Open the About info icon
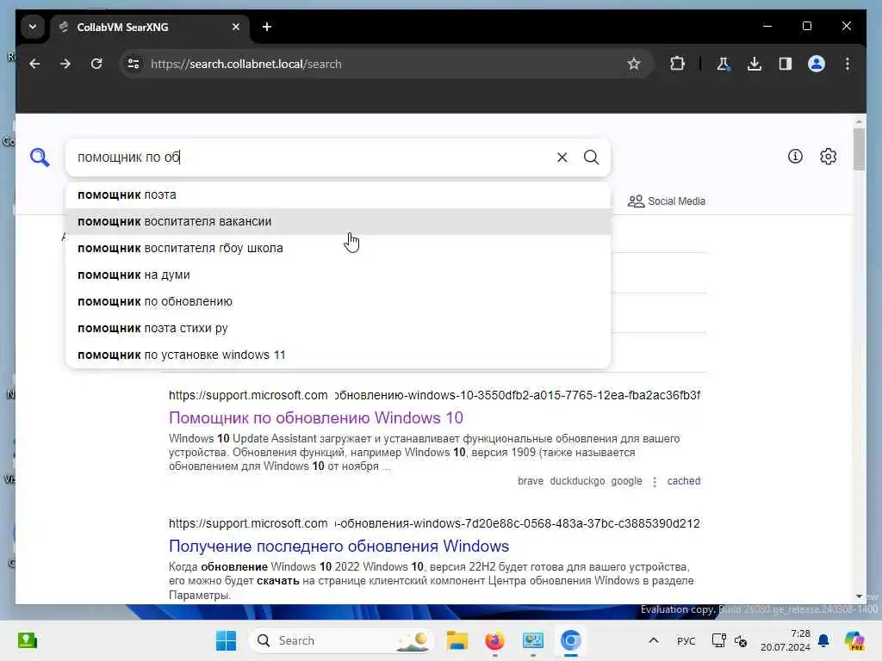This screenshot has width=882, height=661. [795, 157]
